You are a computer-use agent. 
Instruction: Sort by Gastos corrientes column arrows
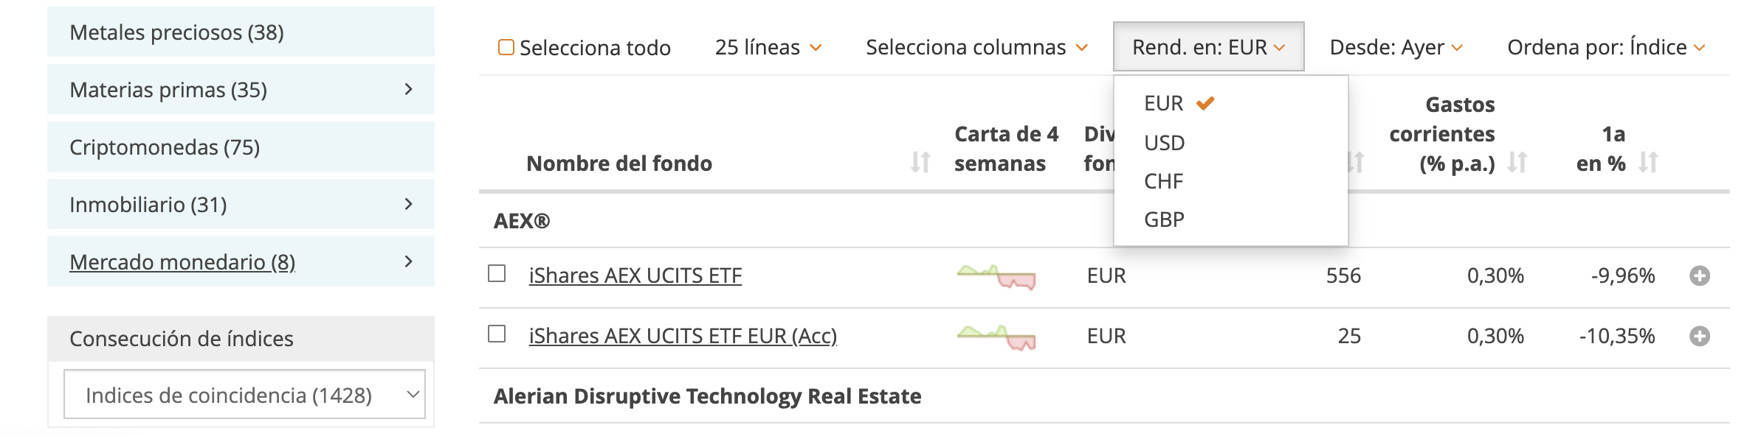pos(1517,162)
